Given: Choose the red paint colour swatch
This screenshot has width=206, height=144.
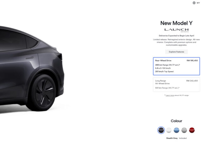Looking at the screenshot, I should pyautogui.click(x=192, y=130).
